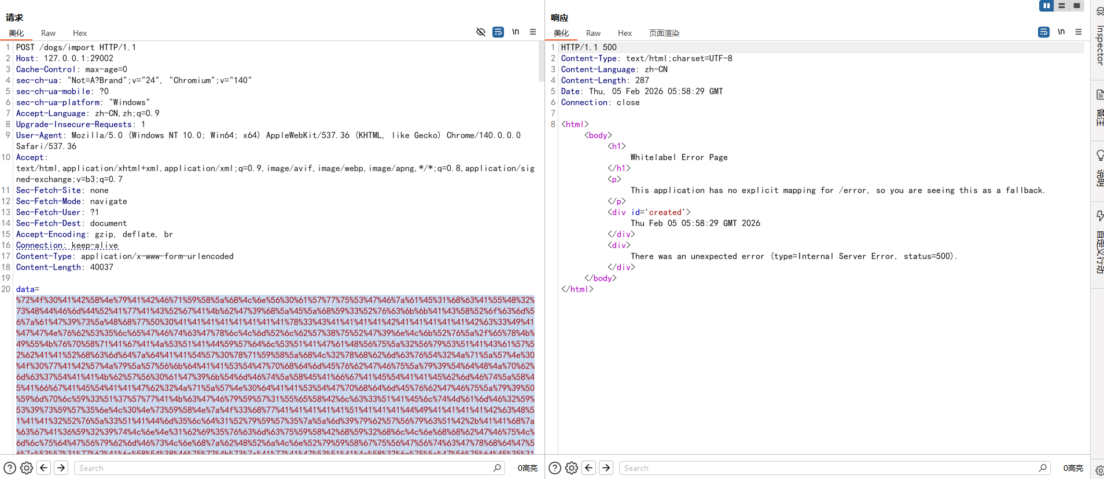
Task: Switch request view to Raw tab
Action: click(48, 34)
